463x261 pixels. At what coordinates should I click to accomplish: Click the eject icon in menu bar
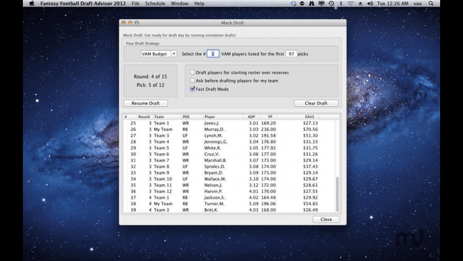pyautogui.click(x=360, y=3)
